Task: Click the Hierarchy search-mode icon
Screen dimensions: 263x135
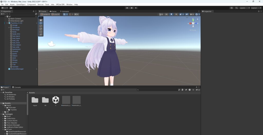Action: tap(36, 14)
